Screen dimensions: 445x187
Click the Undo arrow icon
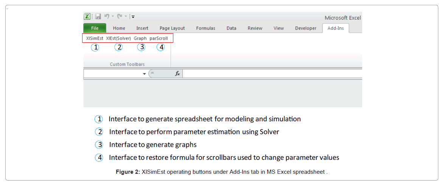pos(107,17)
